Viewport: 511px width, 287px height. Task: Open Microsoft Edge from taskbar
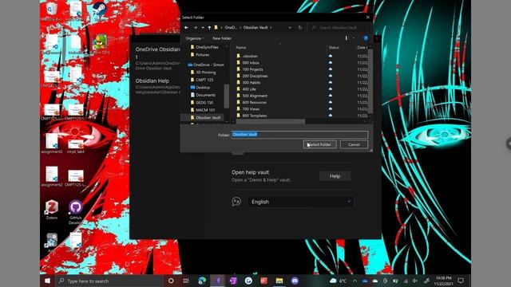point(202,281)
